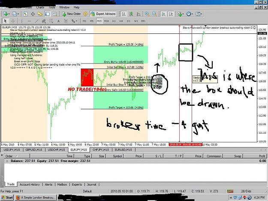This screenshot has width=268, height=201.
Task: Click the 28/0 kb status indicator
Action: click(246, 191)
